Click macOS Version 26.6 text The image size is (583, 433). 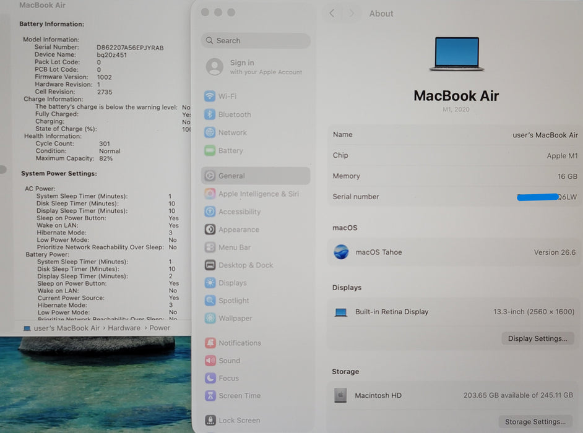click(x=555, y=252)
